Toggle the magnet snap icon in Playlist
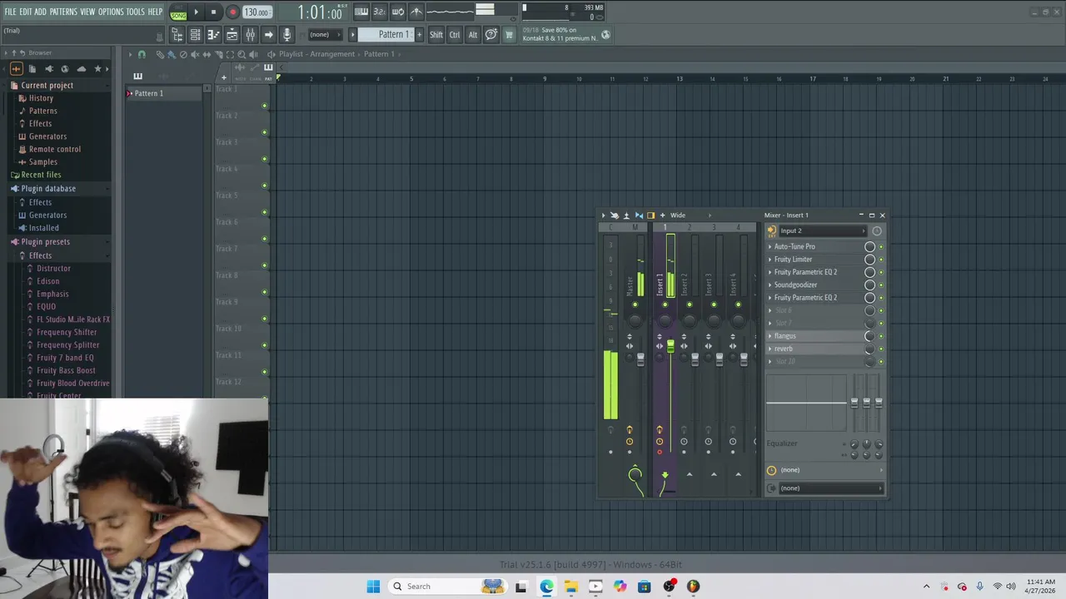1066x599 pixels. 142,54
